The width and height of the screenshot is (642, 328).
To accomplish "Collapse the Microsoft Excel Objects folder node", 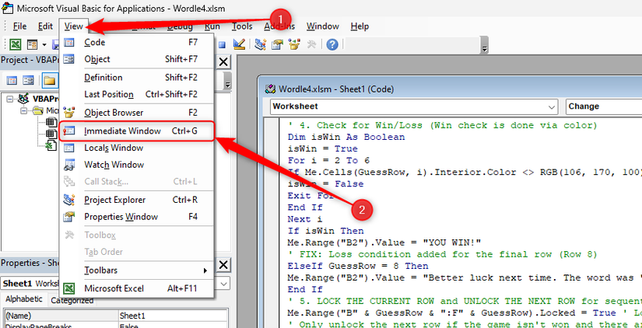I will [x=24, y=110].
